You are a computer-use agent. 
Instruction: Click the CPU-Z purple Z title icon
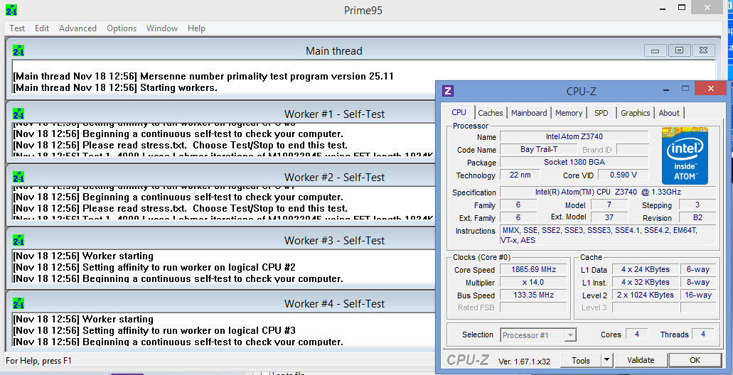point(448,91)
